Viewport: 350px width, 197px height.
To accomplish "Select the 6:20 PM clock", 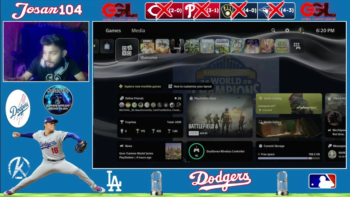I will [325, 31].
